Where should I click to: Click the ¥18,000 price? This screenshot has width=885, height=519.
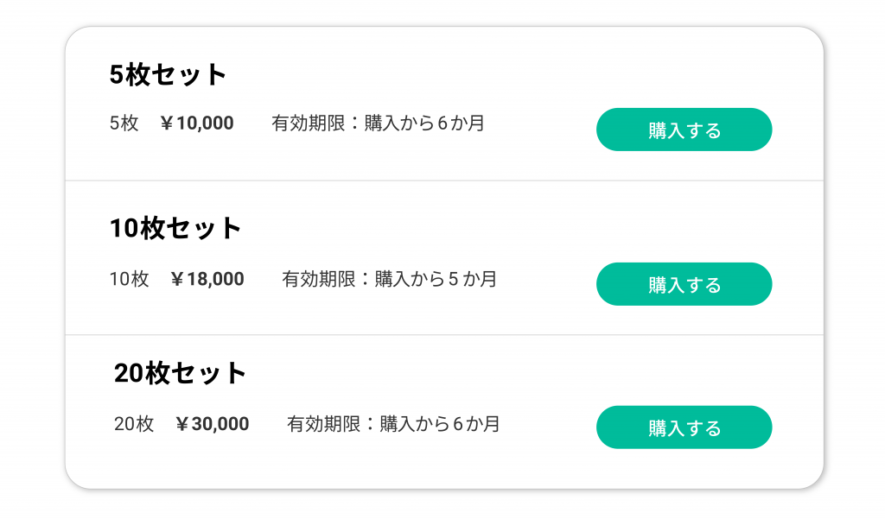[x=207, y=280]
